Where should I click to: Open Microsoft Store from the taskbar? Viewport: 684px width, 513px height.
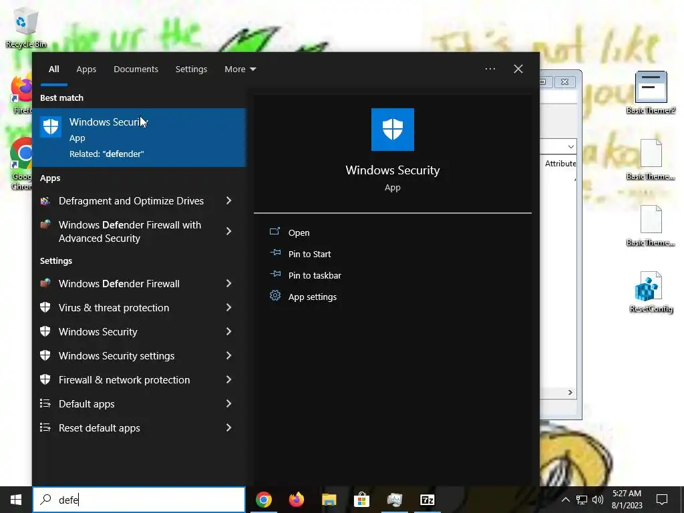[x=361, y=500]
